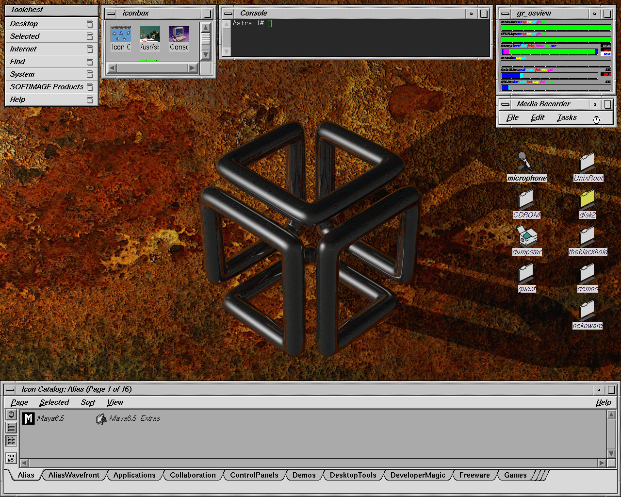Click the Maya6.5 application icon
Image resolution: width=621 pixels, height=497 pixels.
click(x=29, y=418)
